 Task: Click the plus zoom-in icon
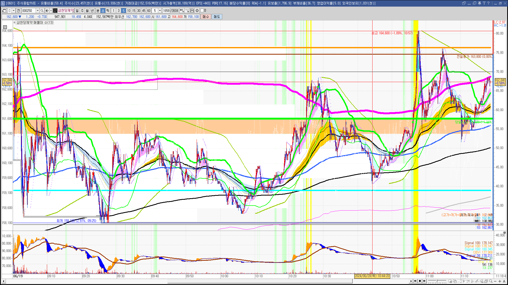[x=500, y=281]
